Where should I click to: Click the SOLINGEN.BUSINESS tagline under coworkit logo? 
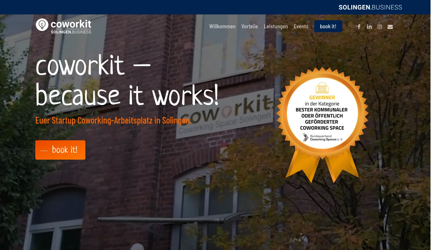[71, 32]
